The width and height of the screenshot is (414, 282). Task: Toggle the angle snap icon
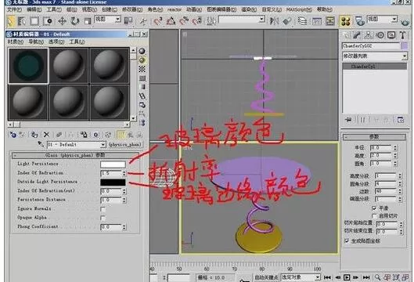(171, 21)
